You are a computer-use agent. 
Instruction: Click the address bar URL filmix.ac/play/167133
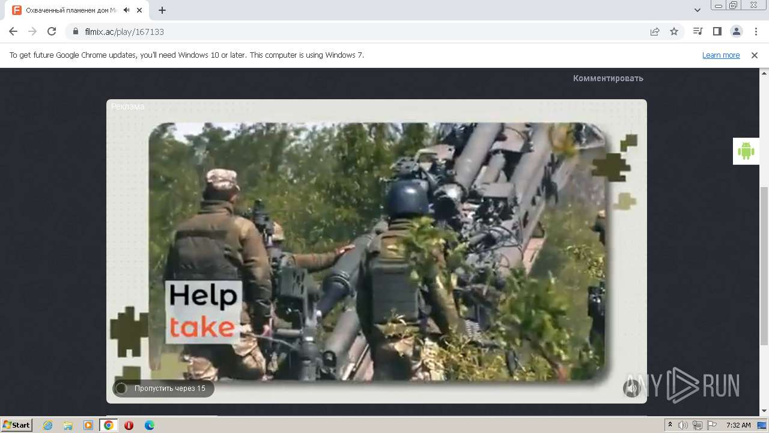coord(124,32)
